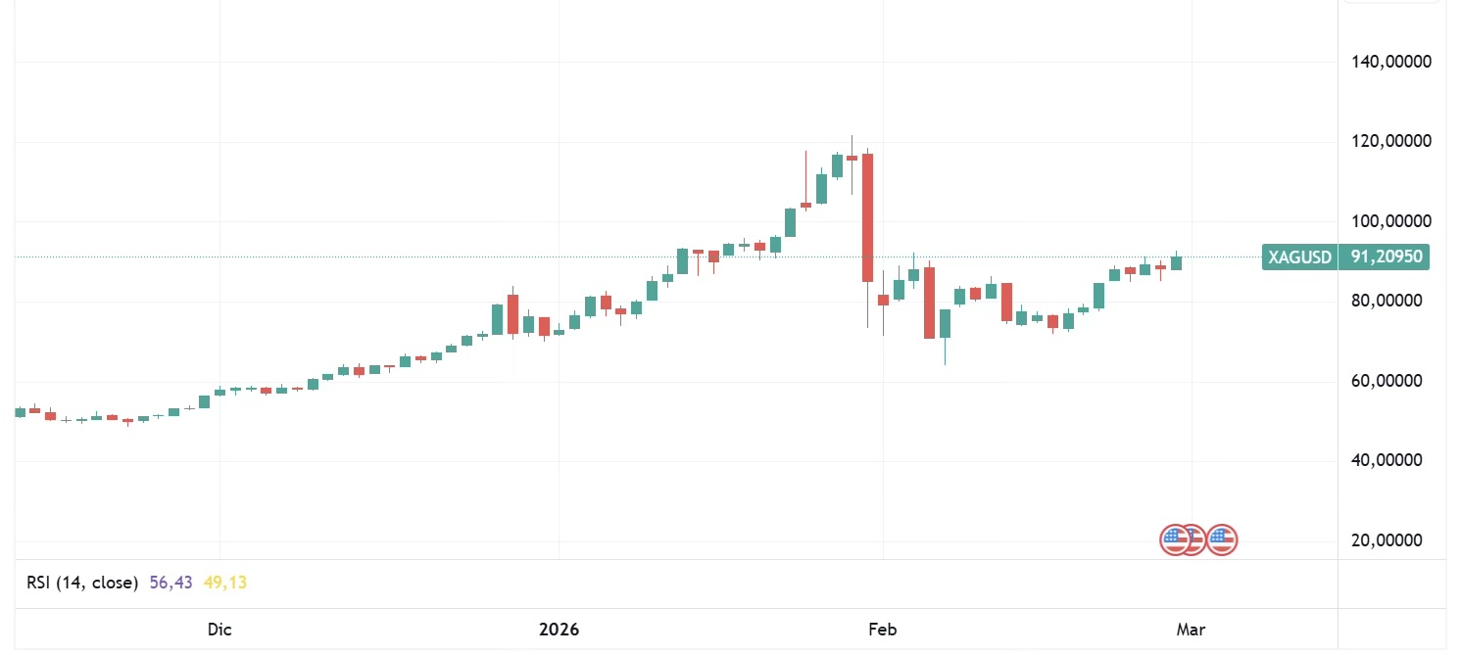1461x655 pixels.
Task: Click the yellow RSI value 49,13
Action: [x=225, y=583]
